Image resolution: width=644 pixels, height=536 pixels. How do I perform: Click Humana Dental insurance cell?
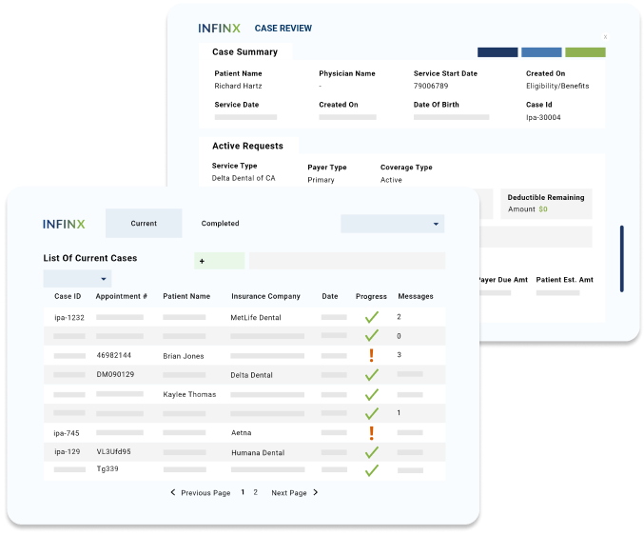click(x=258, y=453)
